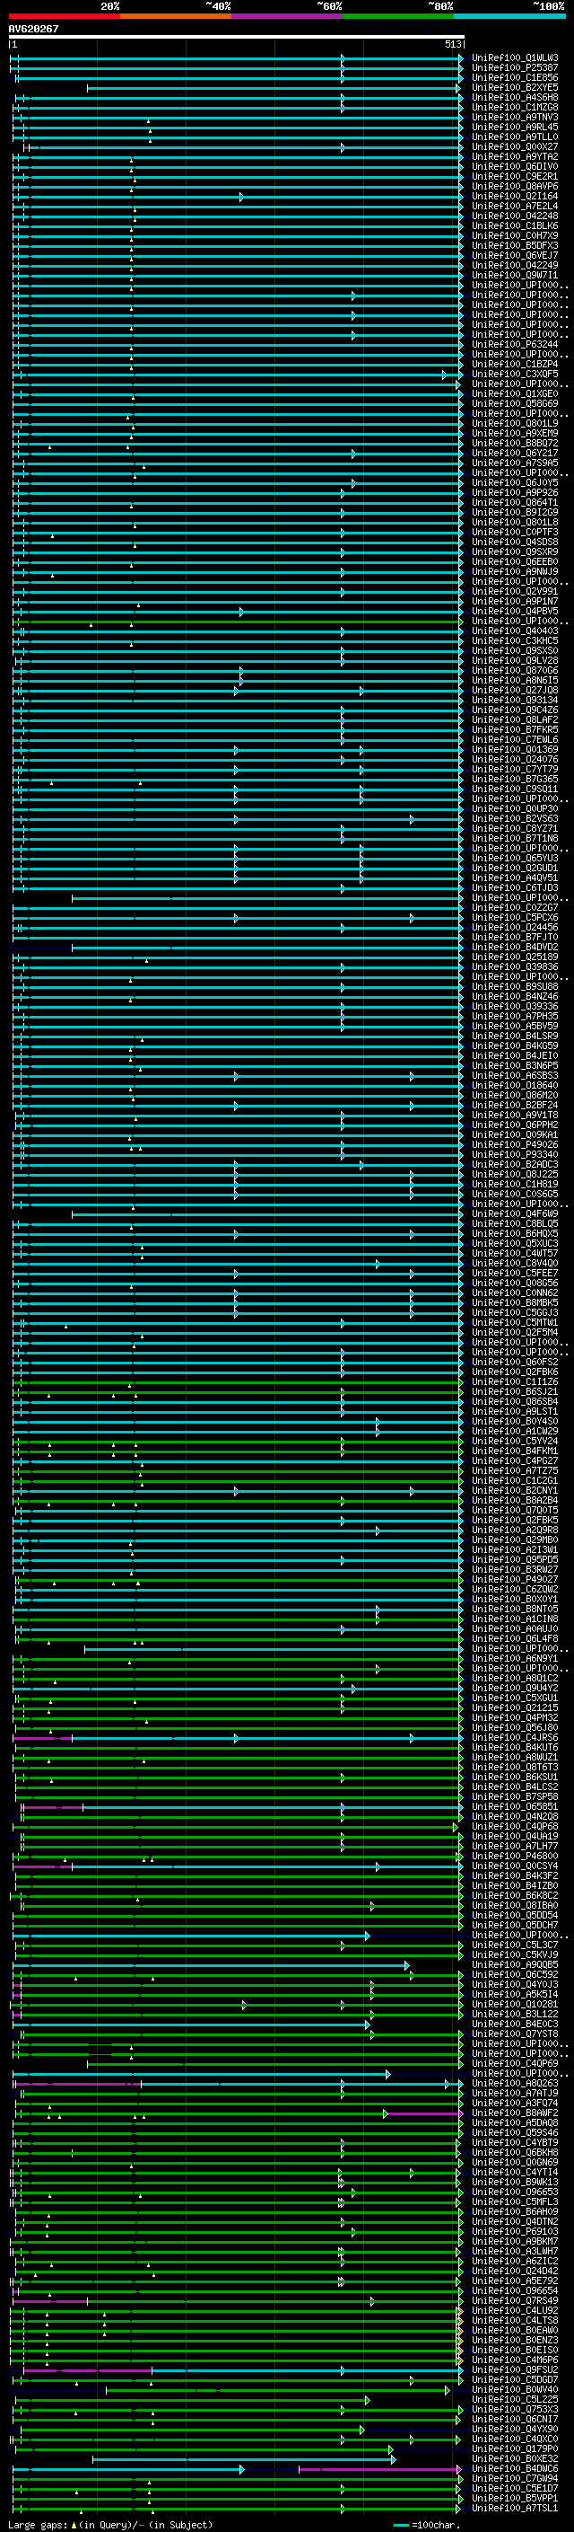Open hit UniRef100_C3XQF5

(515, 374)
